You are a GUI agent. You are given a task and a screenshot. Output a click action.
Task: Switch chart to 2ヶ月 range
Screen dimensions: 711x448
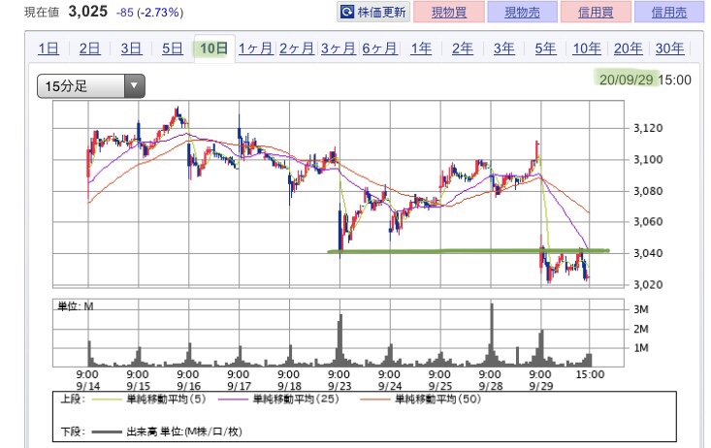297,48
